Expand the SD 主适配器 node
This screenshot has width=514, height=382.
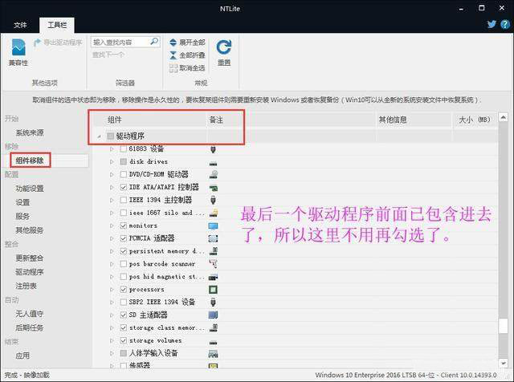point(112,315)
